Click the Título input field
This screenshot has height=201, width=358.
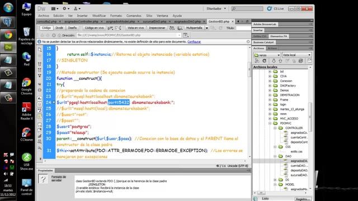tap(243, 28)
